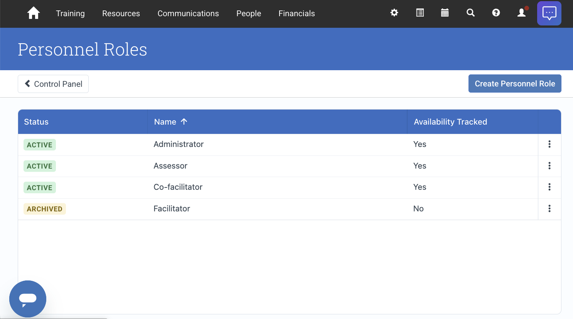Go back to Control Panel
Viewport: 573px width, 319px height.
point(53,84)
